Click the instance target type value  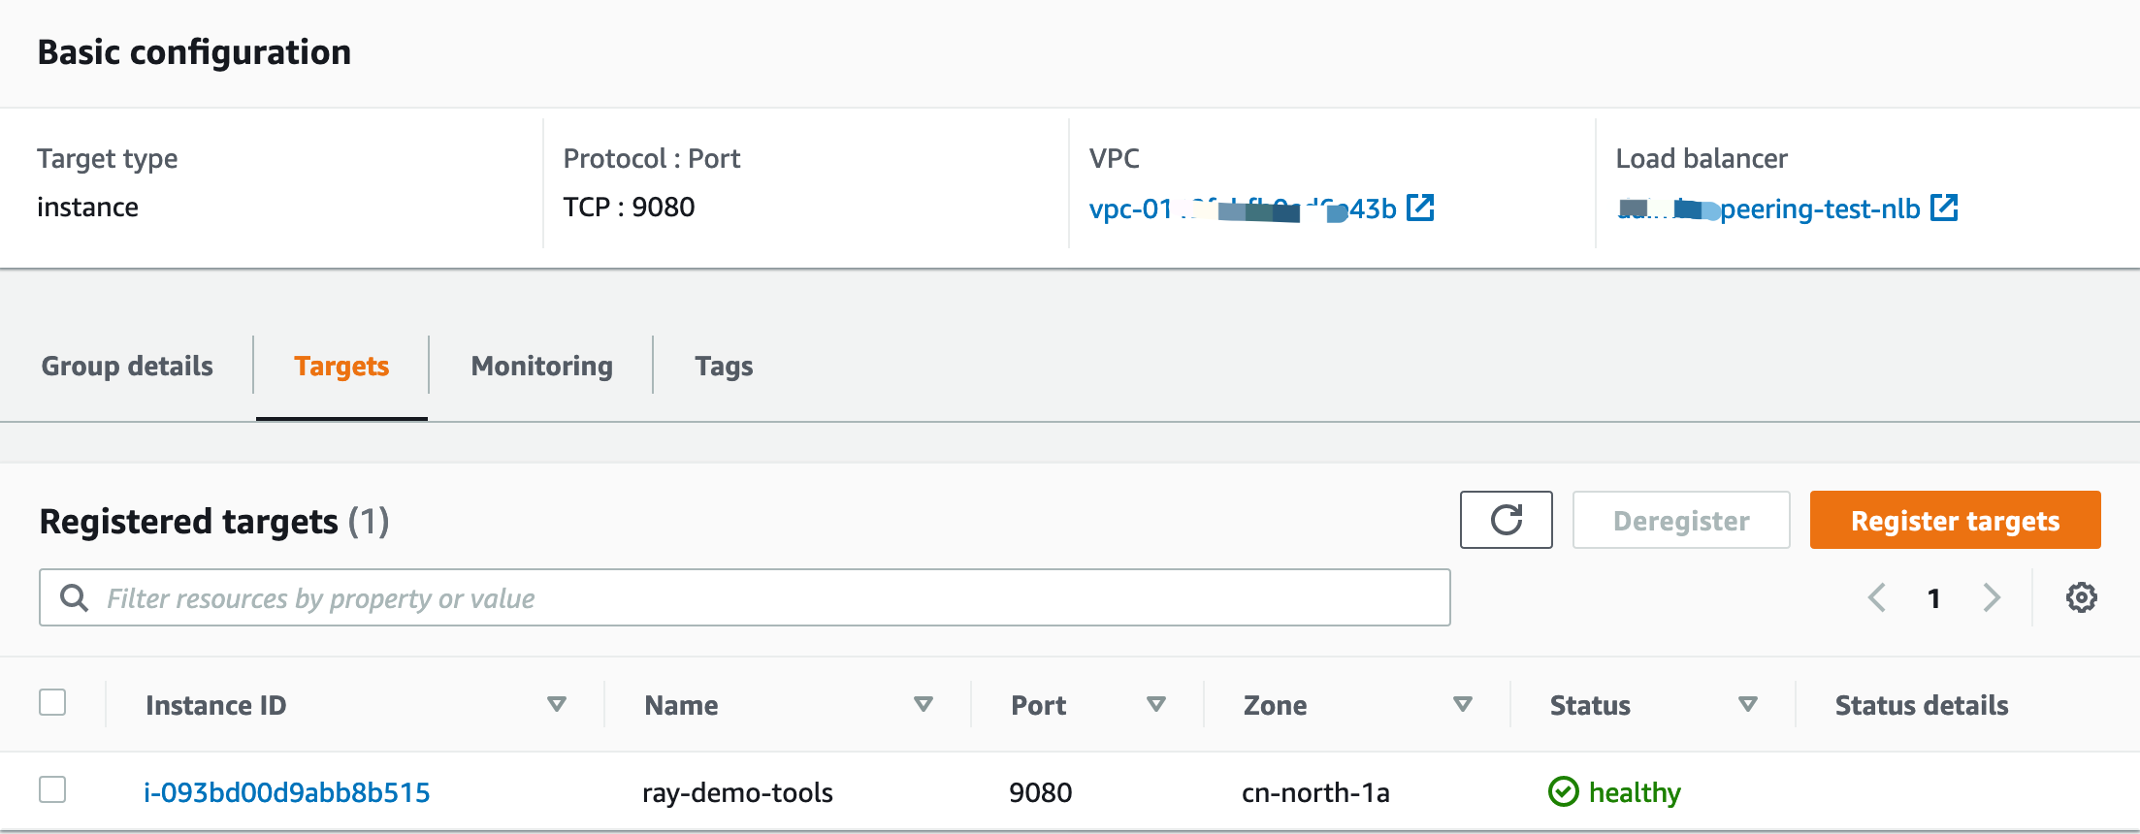pos(87,207)
